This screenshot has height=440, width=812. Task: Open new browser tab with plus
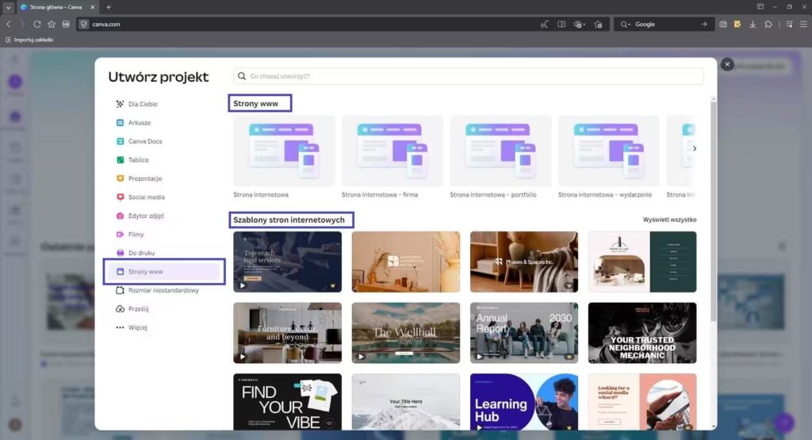pos(108,7)
